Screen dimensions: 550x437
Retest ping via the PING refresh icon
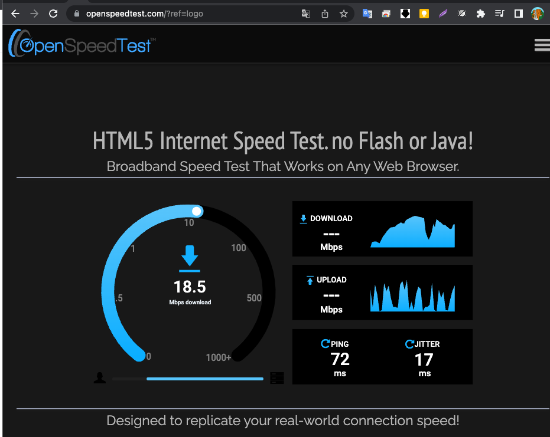click(x=325, y=343)
